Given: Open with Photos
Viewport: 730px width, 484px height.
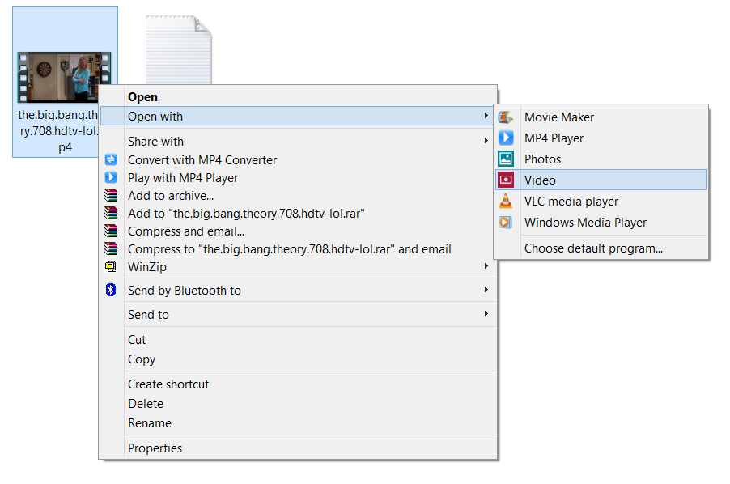Looking at the screenshot, I should pos(601,159).
